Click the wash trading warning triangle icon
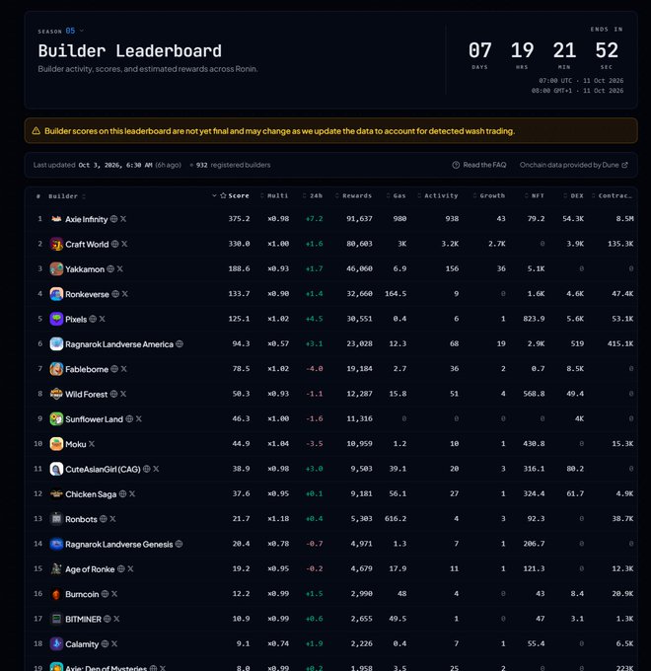Screen dimensions: 651x671 [x=36, y=130]
